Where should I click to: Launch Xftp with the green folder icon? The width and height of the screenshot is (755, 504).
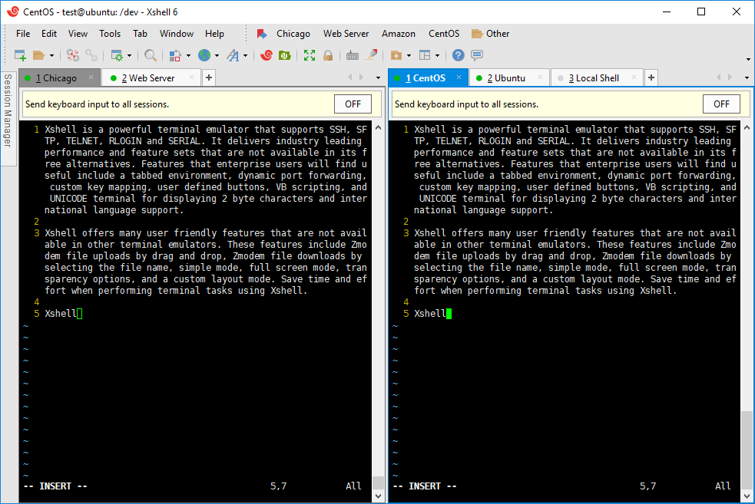(285, 55)
